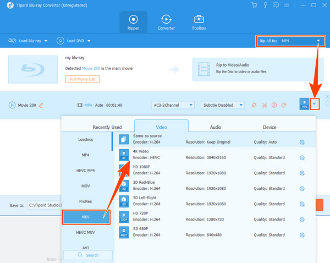Click the 3D Red-Blue cube icon

[x=124, y=186]
